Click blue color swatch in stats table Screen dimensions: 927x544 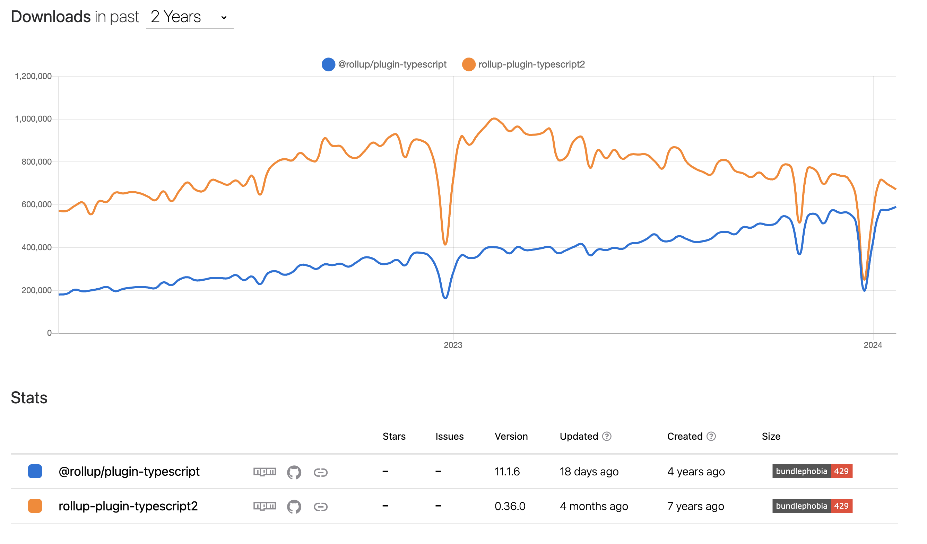pos(35,471)
